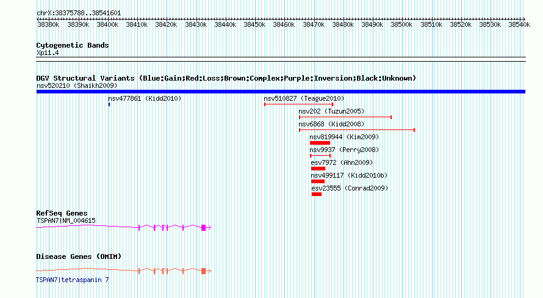
Task: Select the red nsv819944 loss bar
Action: tap(320, 143)
